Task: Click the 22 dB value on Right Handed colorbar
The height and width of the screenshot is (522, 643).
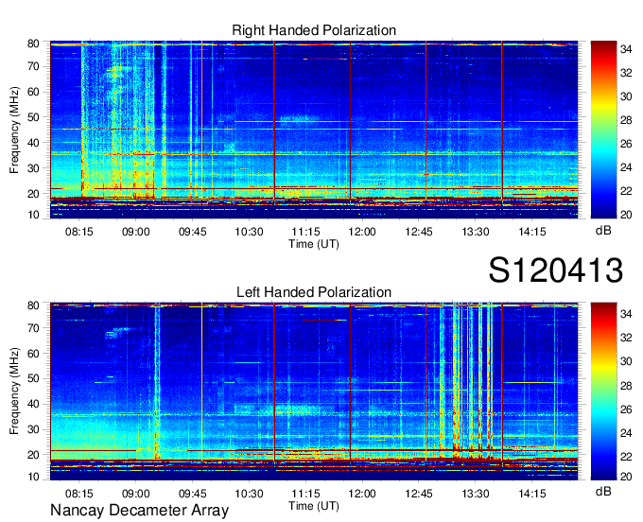Action: (626, 191)
